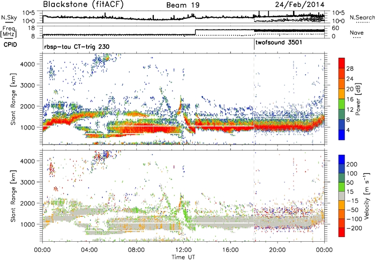Click the velocity colorbar '200' tick label
This screenshot has height=260, width=375.
tap(352, 164)
